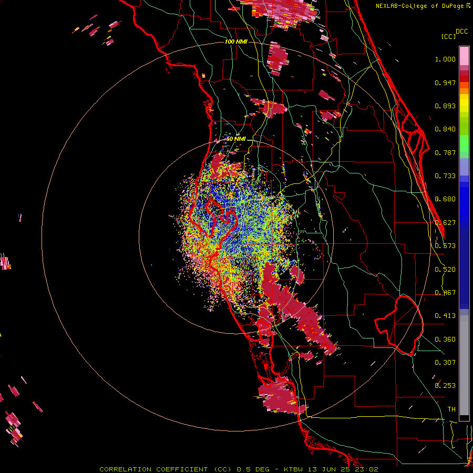Click the 0.467 scale value
The width and height of the screenshot is (473, 473).
[445, 293]
